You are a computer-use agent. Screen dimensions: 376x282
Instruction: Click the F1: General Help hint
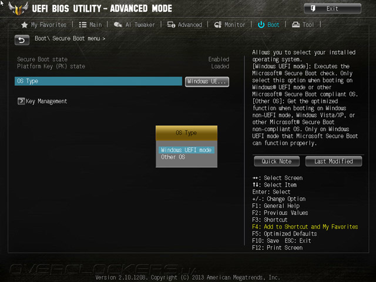point(276,206)
